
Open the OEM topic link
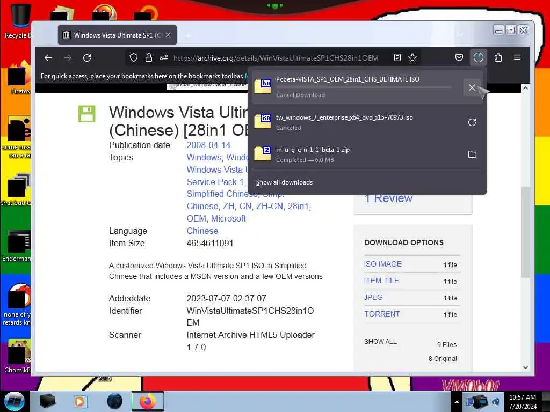pyautogui.click(x=197, y=218)
